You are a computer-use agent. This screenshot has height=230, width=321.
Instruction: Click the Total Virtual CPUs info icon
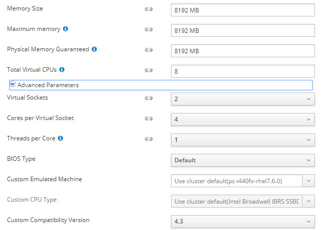pyautogui.click(x=62, y=70)
